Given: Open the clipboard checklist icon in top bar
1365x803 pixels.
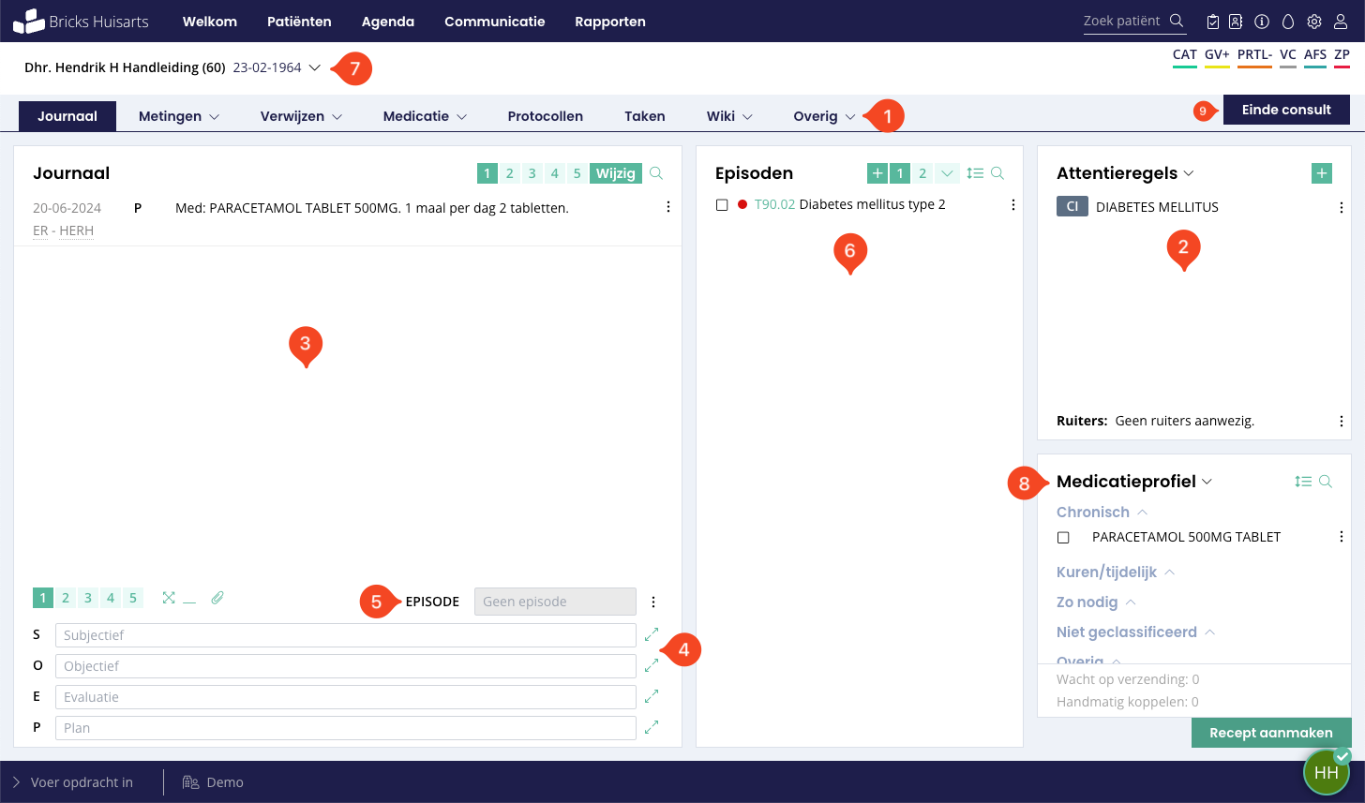Looking at the screenshot, I should point(1213,22).
